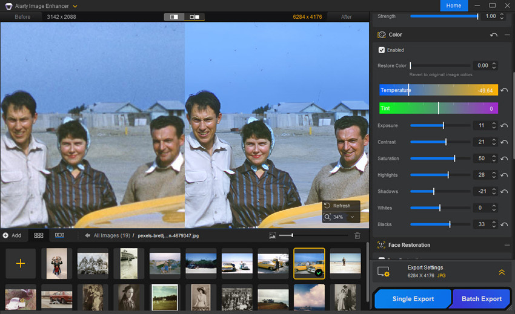This screenshot has width=515, height=314.
Task: Click the back arrow beside All Images
Action: click(x=87, y=235)
